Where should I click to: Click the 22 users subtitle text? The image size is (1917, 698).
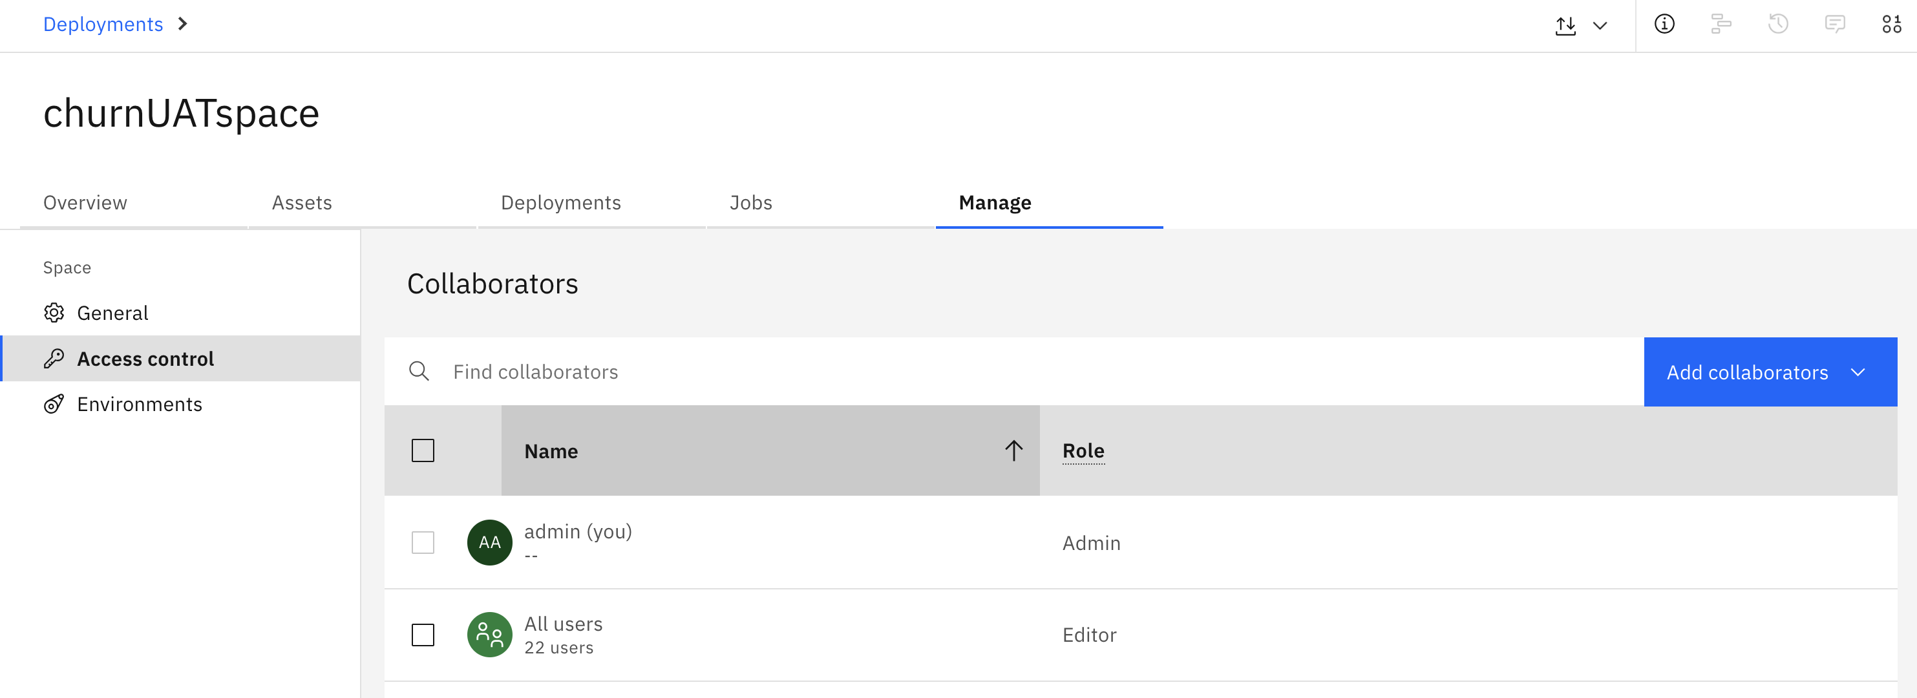pyautogui.click(x=559, y=648)
